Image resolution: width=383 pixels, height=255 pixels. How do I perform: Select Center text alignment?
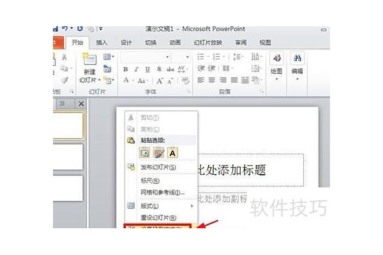tap(212, 80)
